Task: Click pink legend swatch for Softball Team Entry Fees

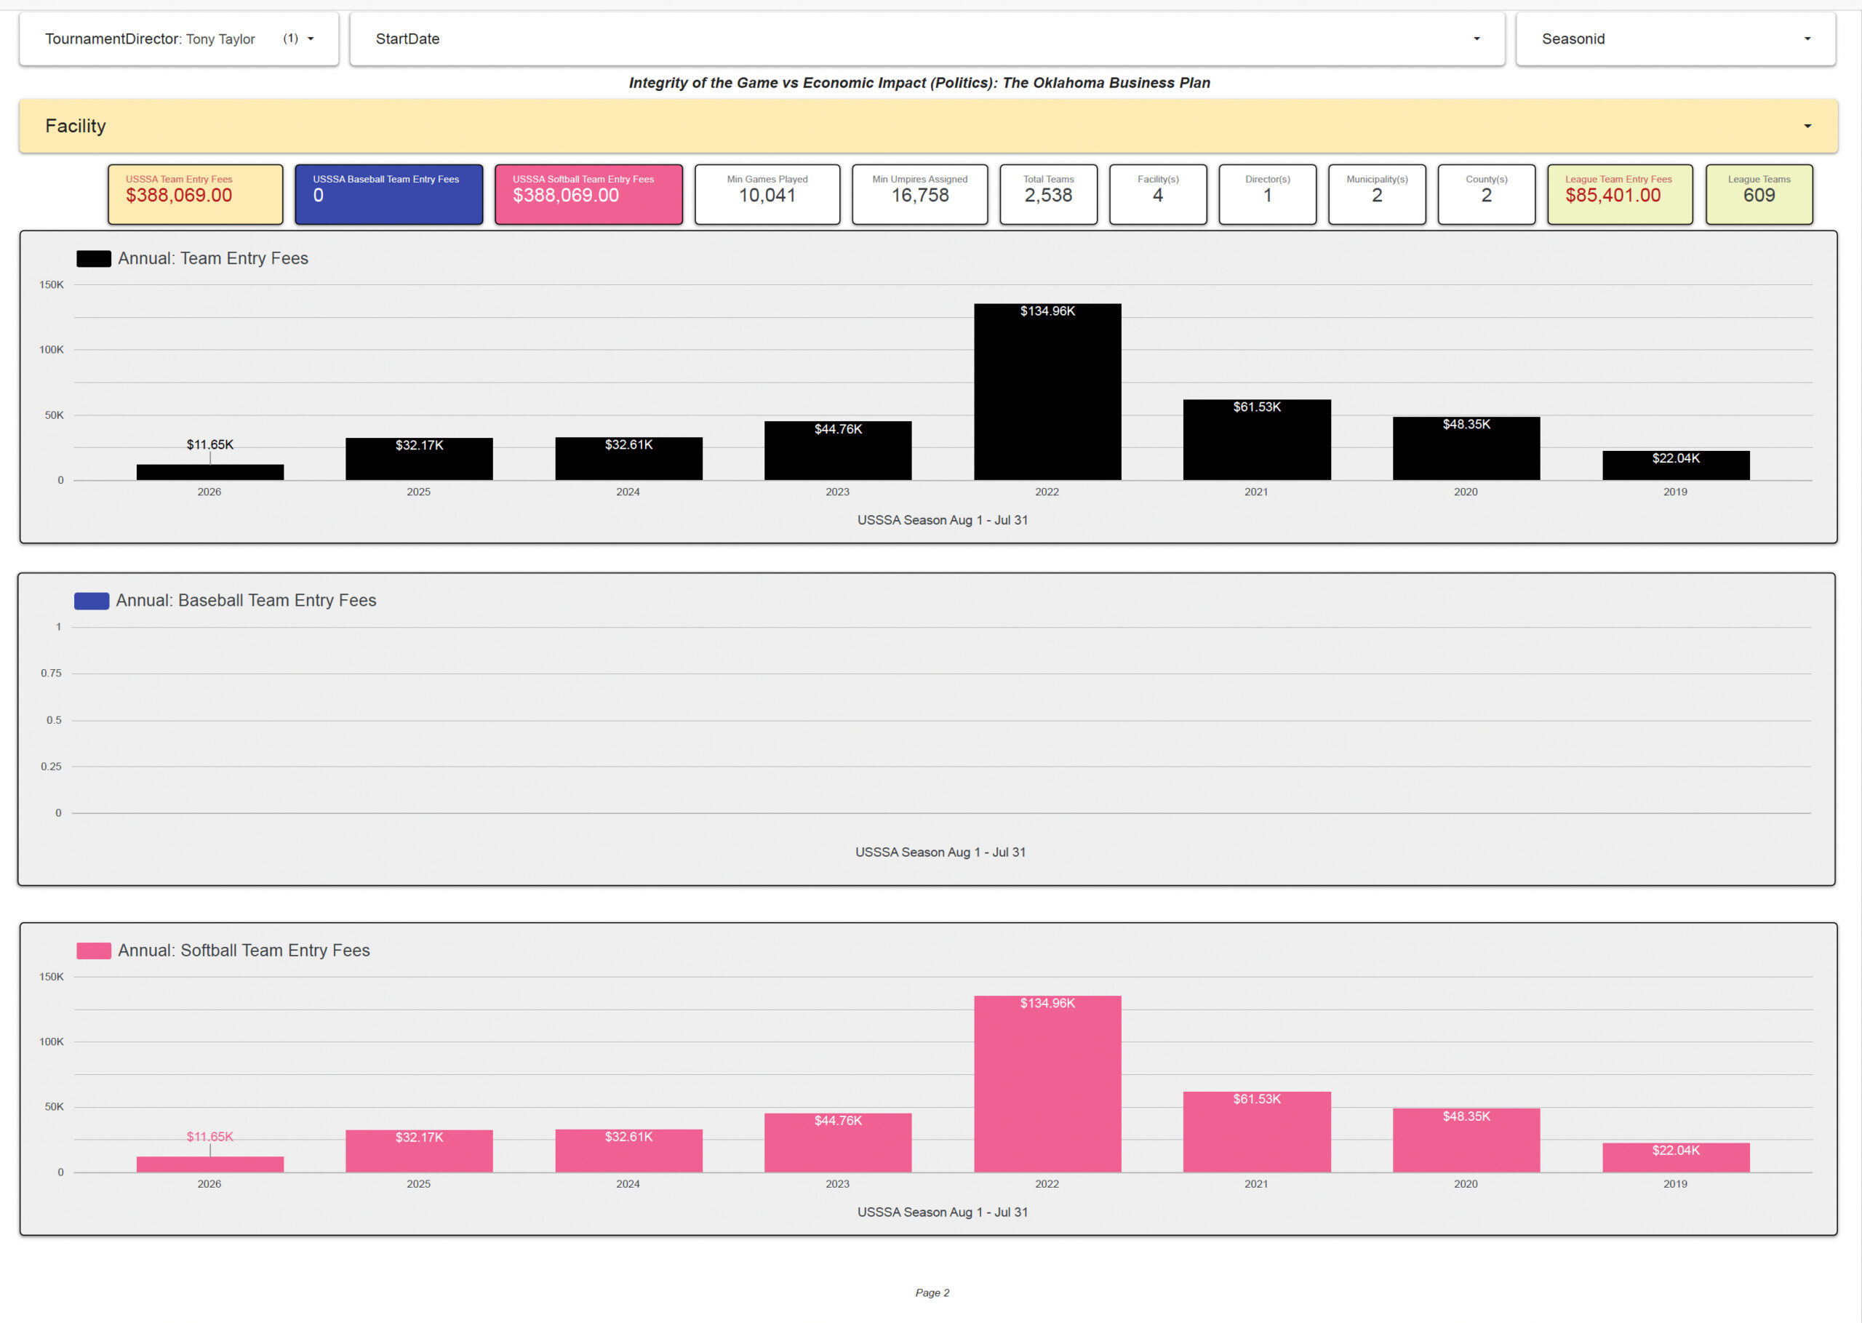Action: pyautogui.click(x=94, y=951)
